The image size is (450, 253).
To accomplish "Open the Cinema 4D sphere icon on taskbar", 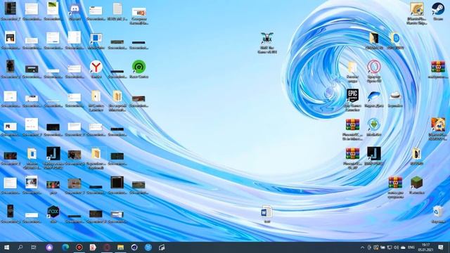I will 134,247.
